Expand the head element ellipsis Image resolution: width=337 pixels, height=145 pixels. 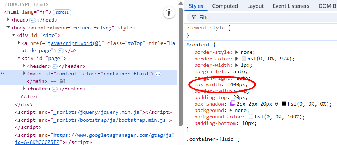coord(33,20)
